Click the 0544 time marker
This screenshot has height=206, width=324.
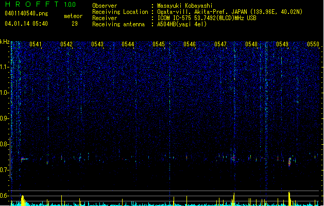point(128,44)
